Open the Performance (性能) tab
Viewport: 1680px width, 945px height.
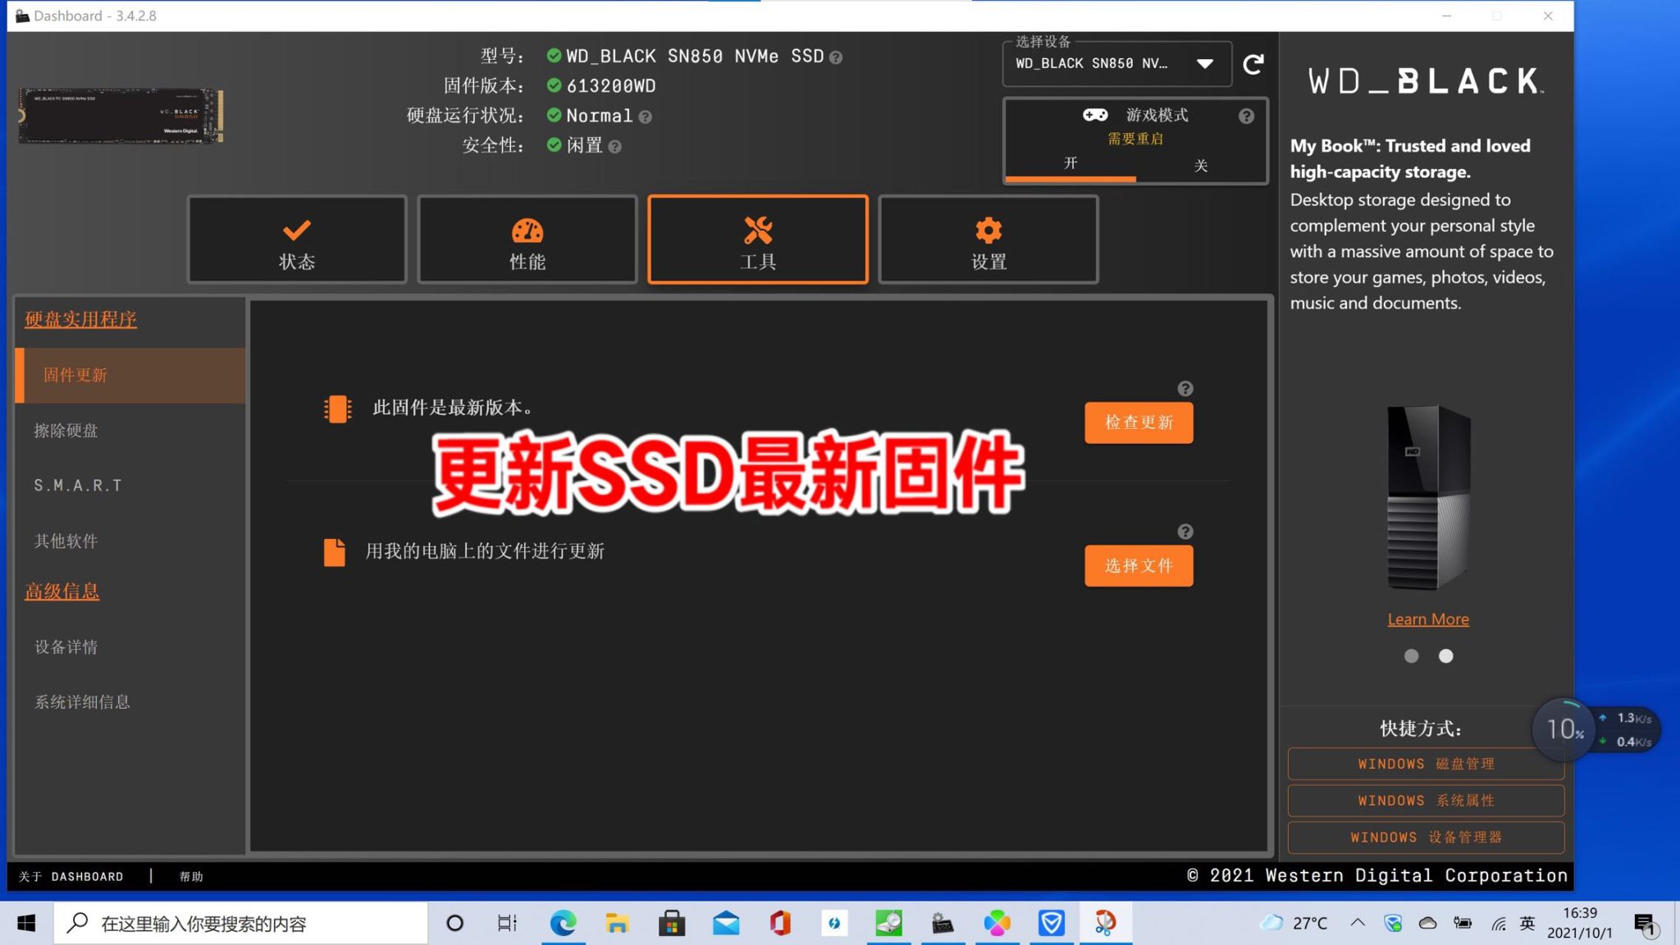(527, 240)
